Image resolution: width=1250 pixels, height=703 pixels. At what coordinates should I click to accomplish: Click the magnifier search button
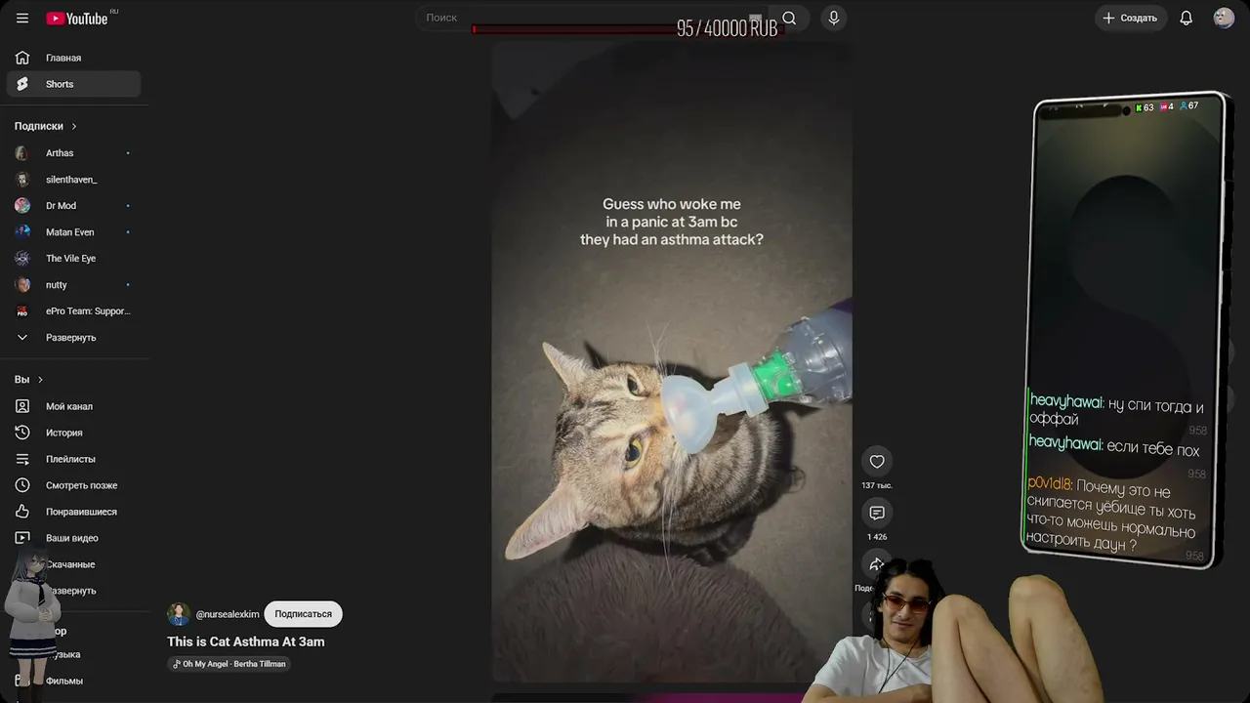(x=789, y=18)
